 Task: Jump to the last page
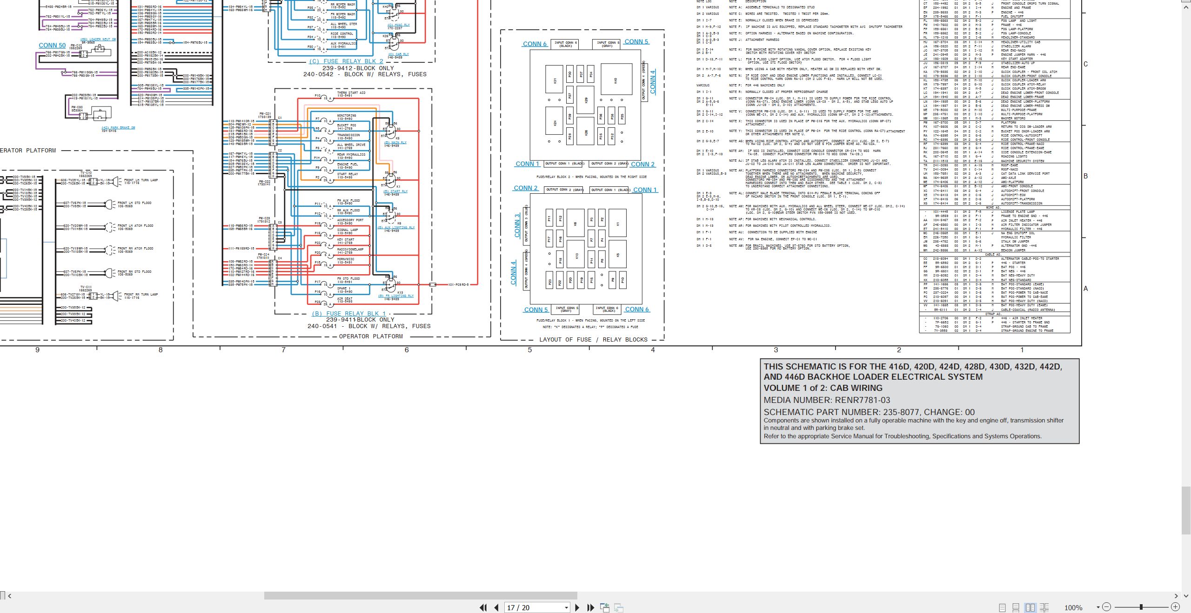(x=591, y=607)
